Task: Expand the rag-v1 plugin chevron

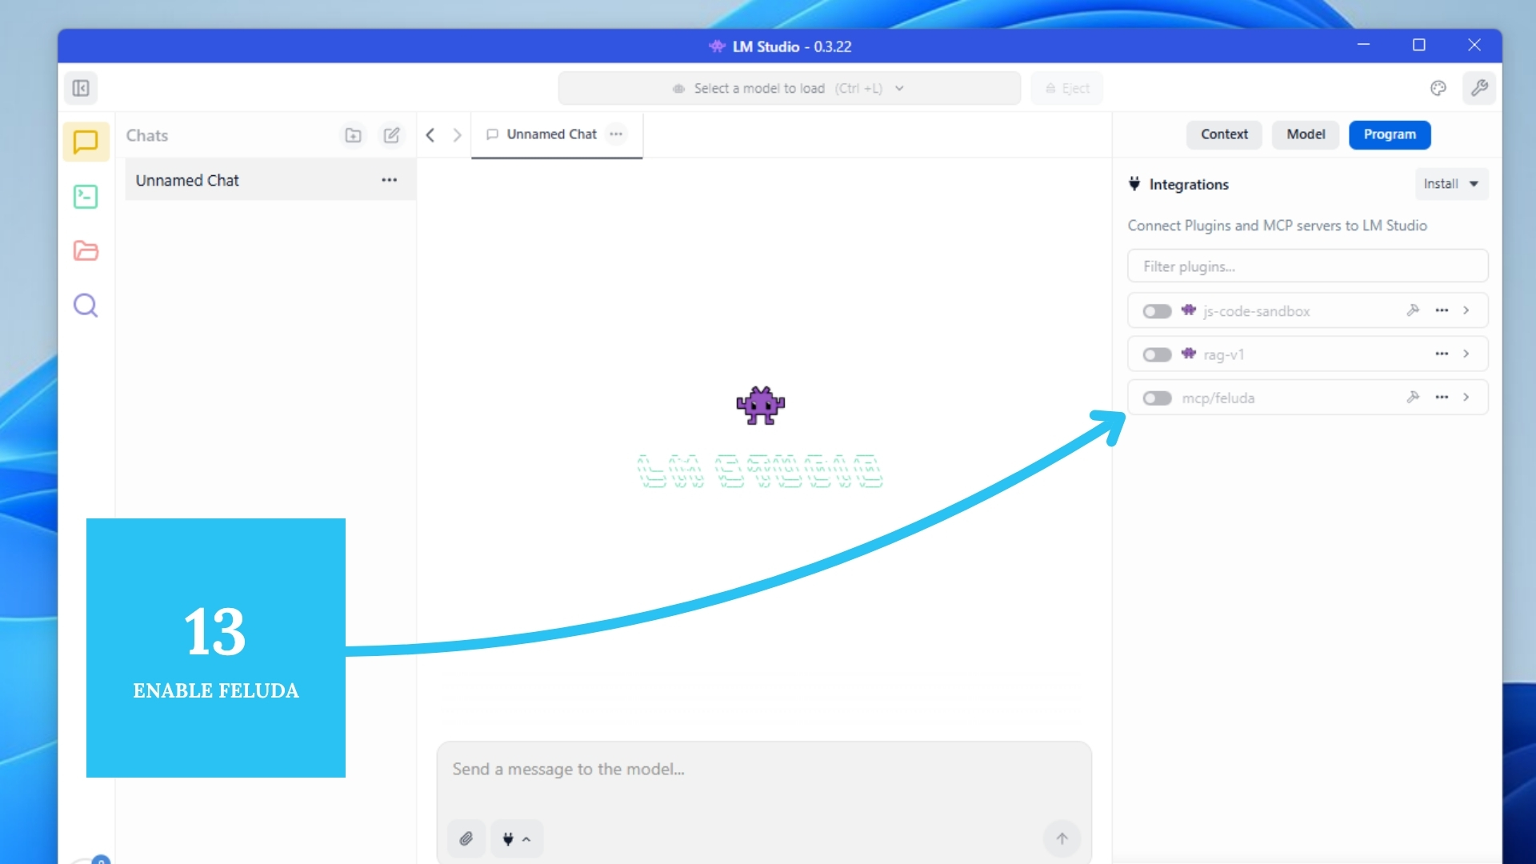Action: (x=1466, y=354)
